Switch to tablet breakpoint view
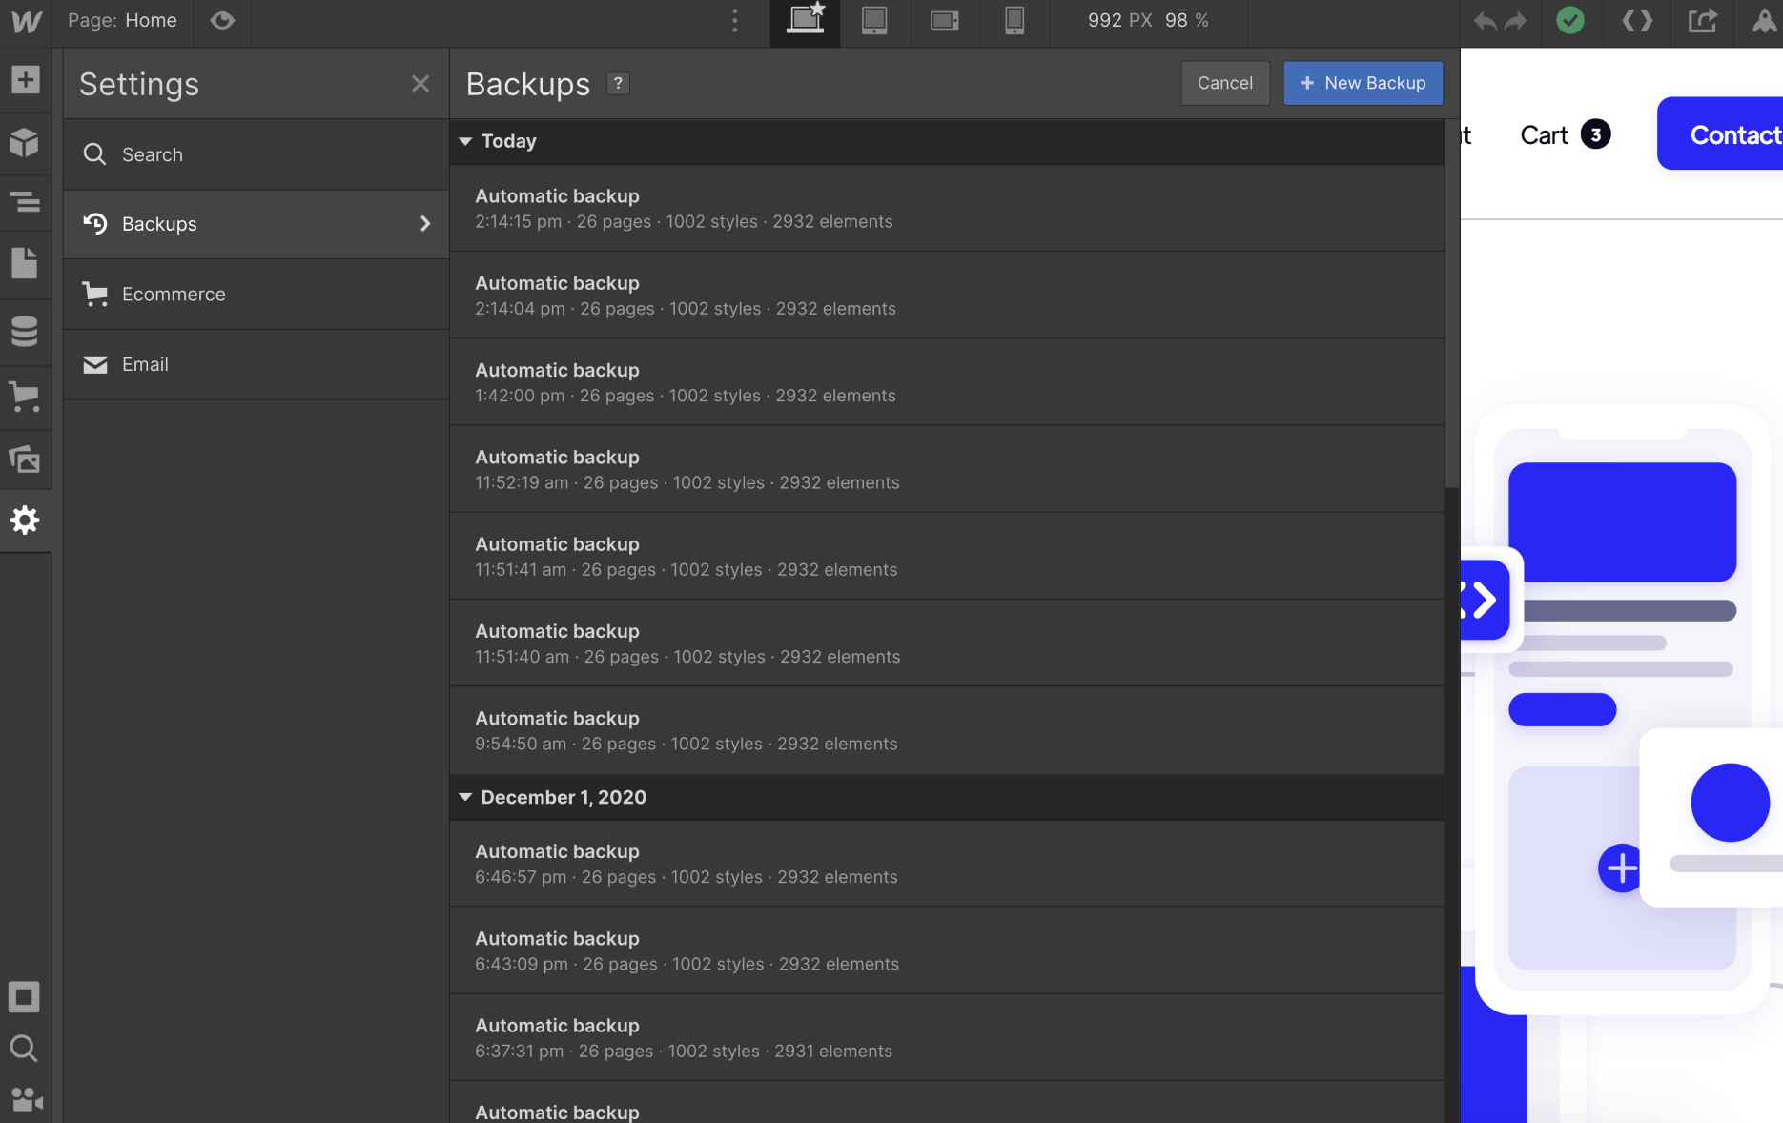1783x1123 pixels. pos(874,21)
